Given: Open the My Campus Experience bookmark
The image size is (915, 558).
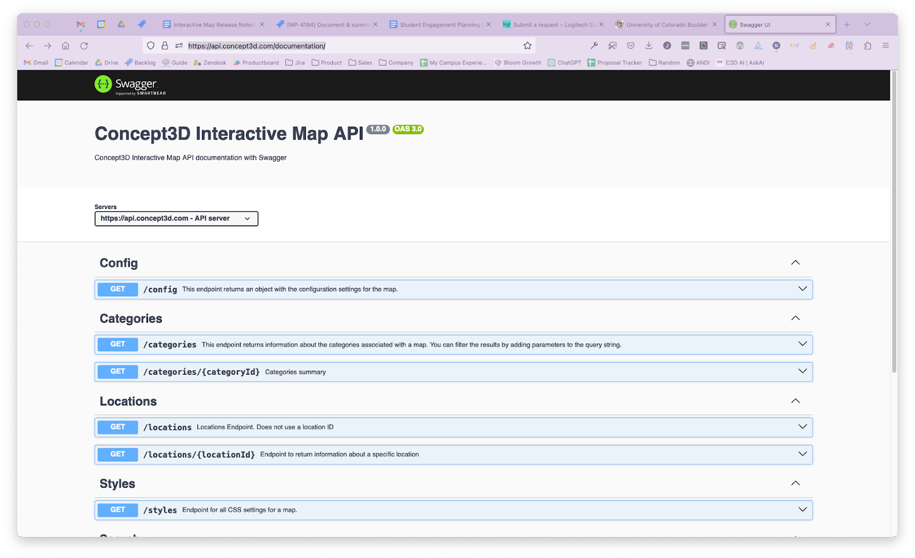Looking at the screenshot, I should pos(453,63).
